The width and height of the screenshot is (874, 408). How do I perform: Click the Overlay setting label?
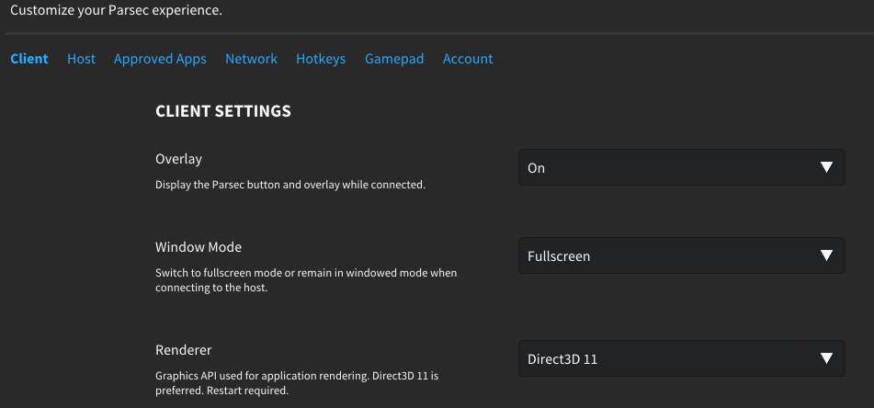tap(178, 159)
